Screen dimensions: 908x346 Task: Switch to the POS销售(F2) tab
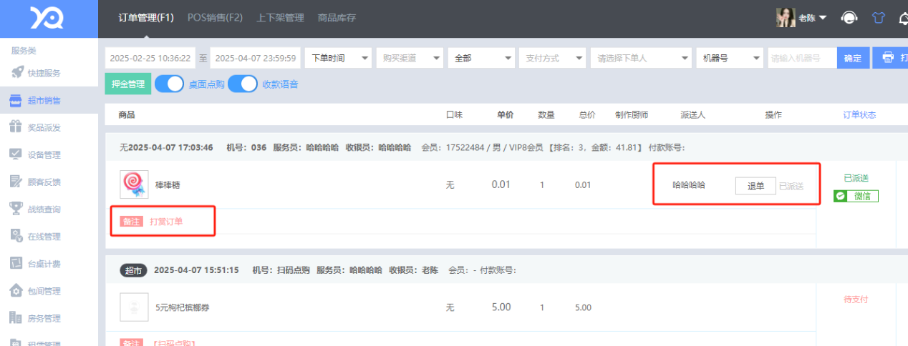pos(215,18)
